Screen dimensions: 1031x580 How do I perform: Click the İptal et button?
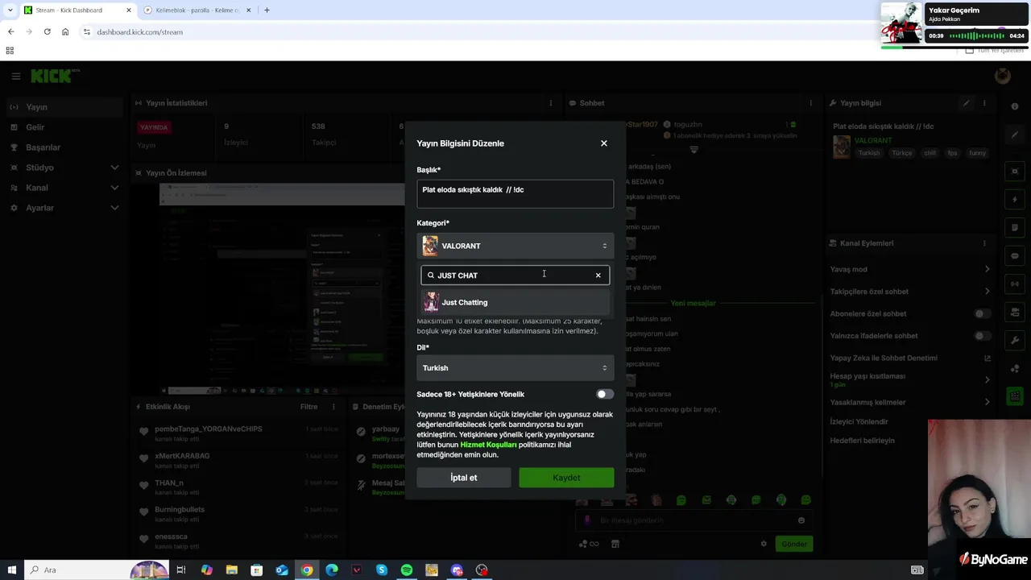point(463,478)
